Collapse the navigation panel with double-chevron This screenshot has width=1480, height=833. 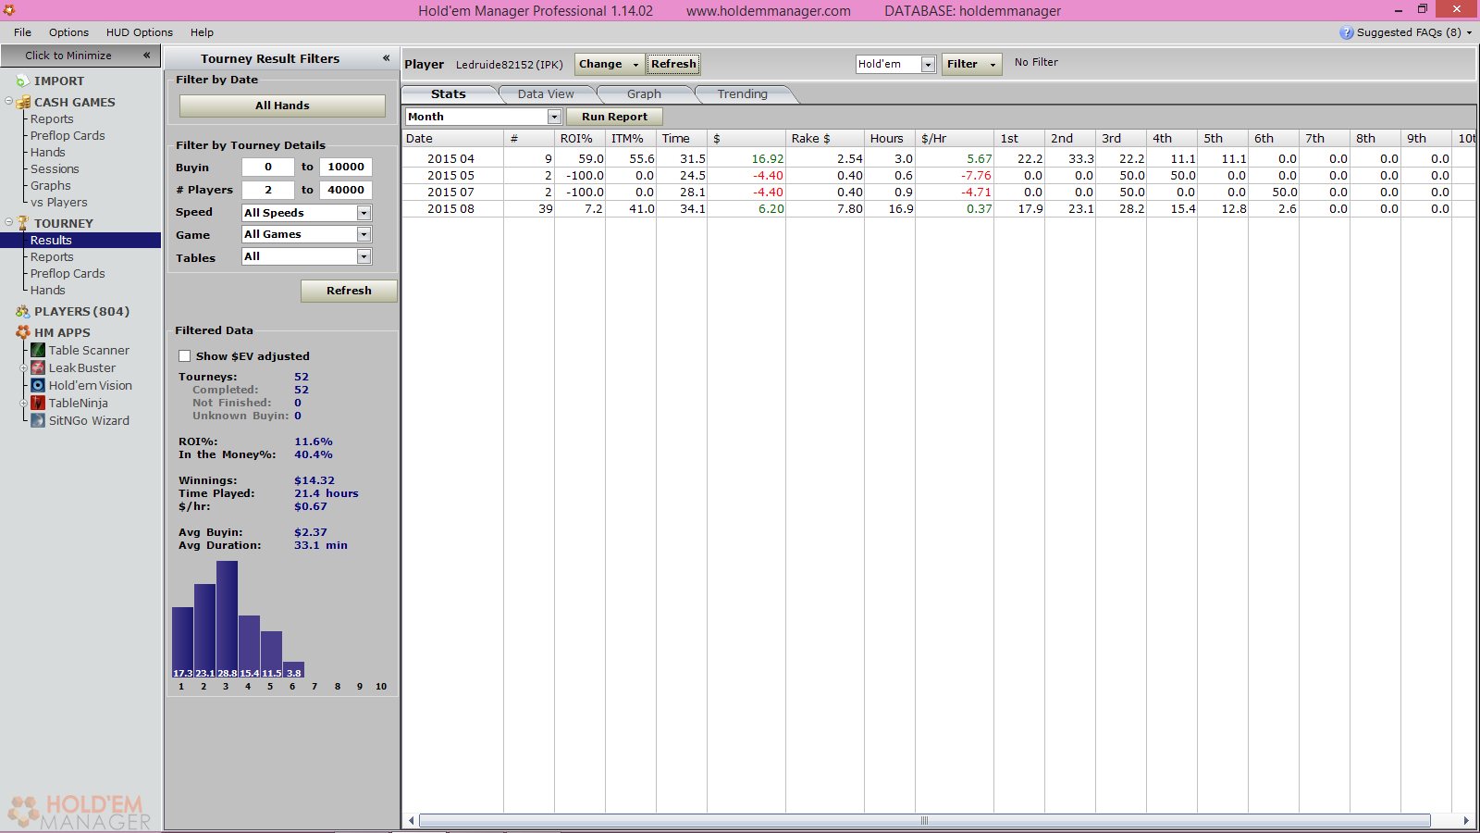(146, 56)
